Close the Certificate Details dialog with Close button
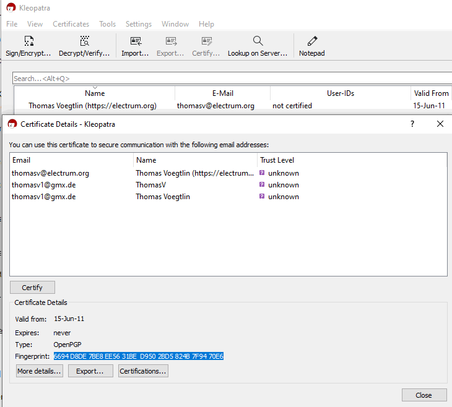The width and height of the screenshot is (452, 407). (424, 395)
